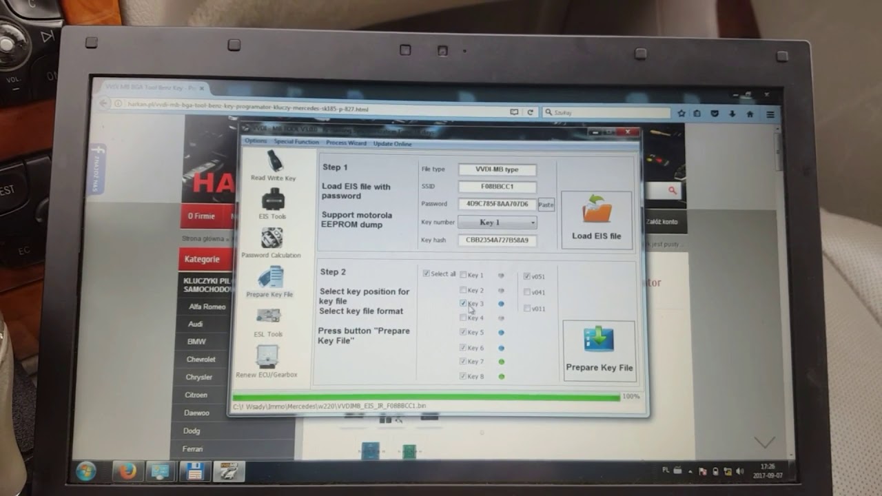The width and height of the screenshot is (882, 496).
Task: Click the green progress bar at 100%
Action: (426, 397)
